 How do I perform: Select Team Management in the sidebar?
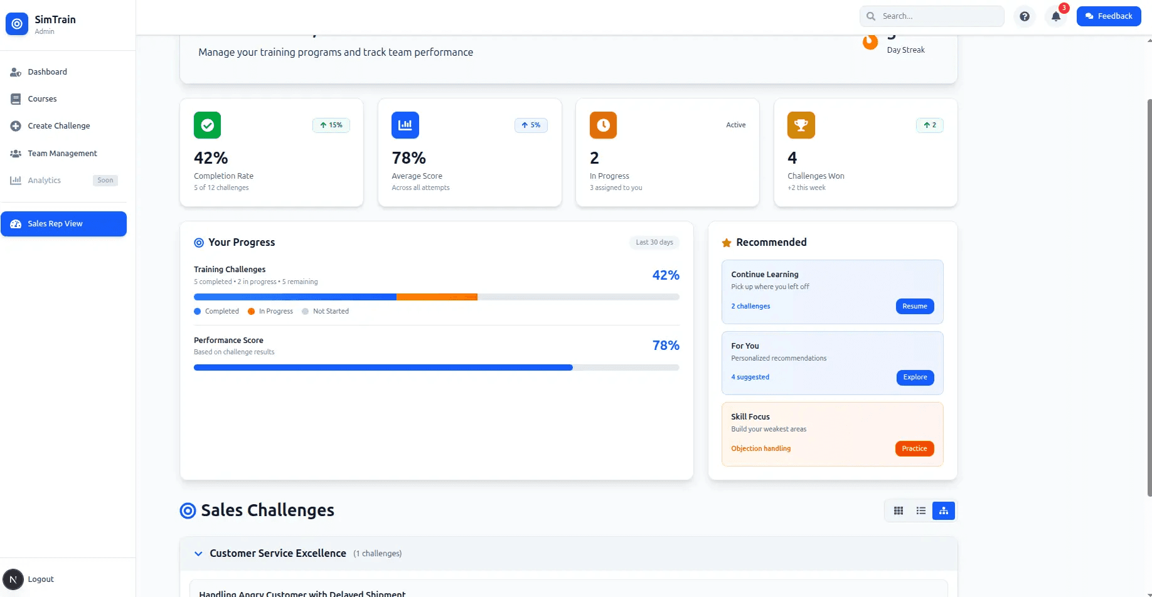(x=62, y=153)
